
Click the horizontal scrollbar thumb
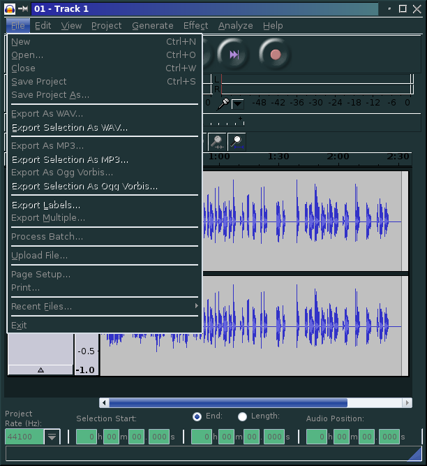[x=227, y=402]
